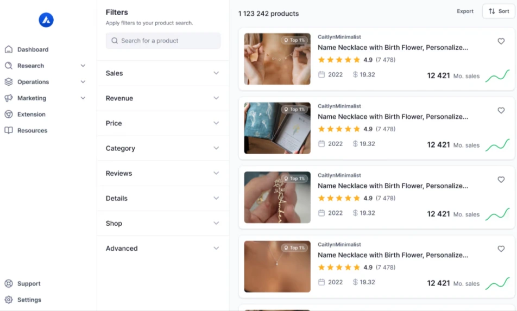Click the Export button

click(x=465, y=11)
